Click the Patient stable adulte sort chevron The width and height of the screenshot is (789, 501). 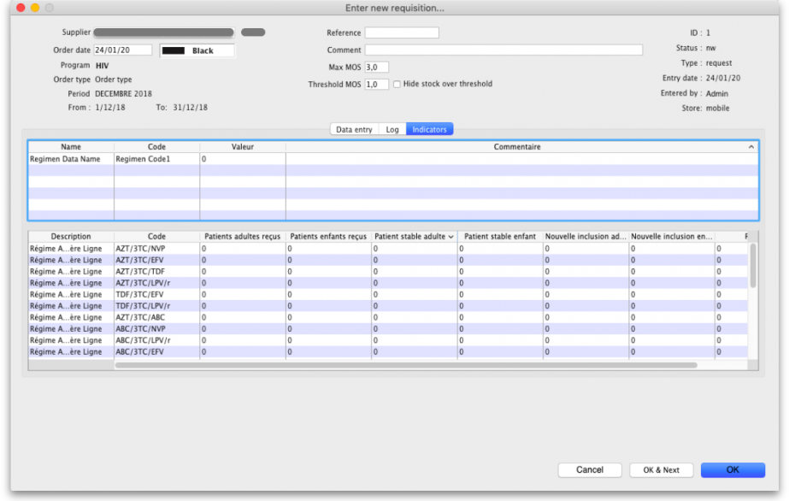point(450,237)
